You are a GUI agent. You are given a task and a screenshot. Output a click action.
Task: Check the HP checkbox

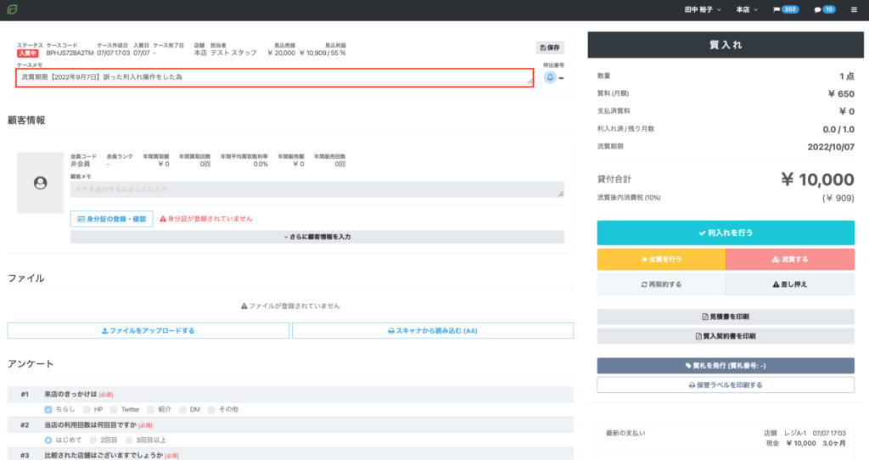point(87,410)
